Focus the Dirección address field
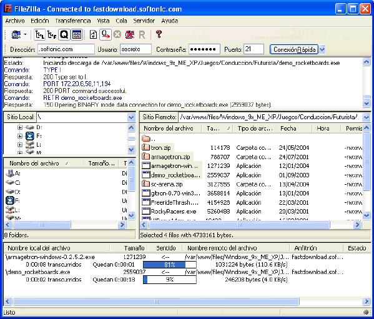Viewport: 374px width, 319px height. pyautogui.click(x=66, y=49)
